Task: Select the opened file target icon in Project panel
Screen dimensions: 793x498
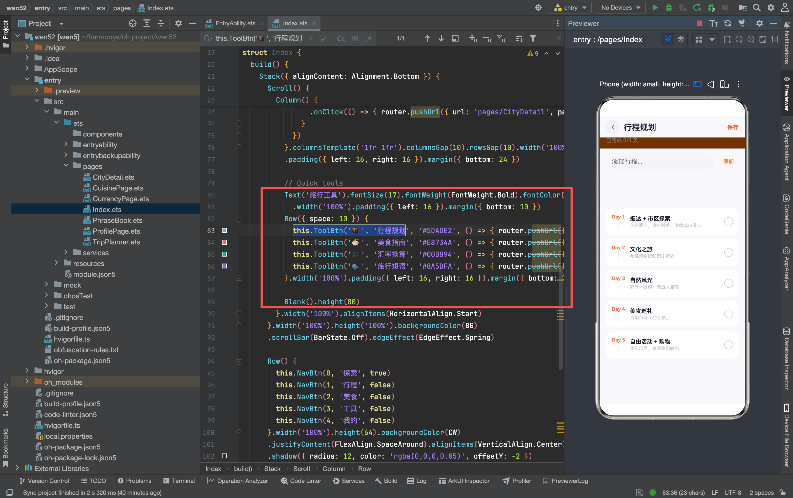Action: point(133,23)
